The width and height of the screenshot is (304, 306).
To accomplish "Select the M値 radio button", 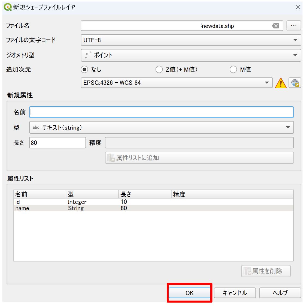I will pos(233,70).
